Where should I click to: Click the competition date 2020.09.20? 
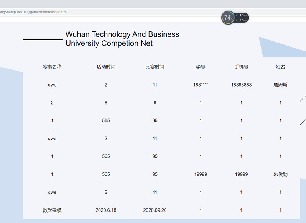coord(155,210)
